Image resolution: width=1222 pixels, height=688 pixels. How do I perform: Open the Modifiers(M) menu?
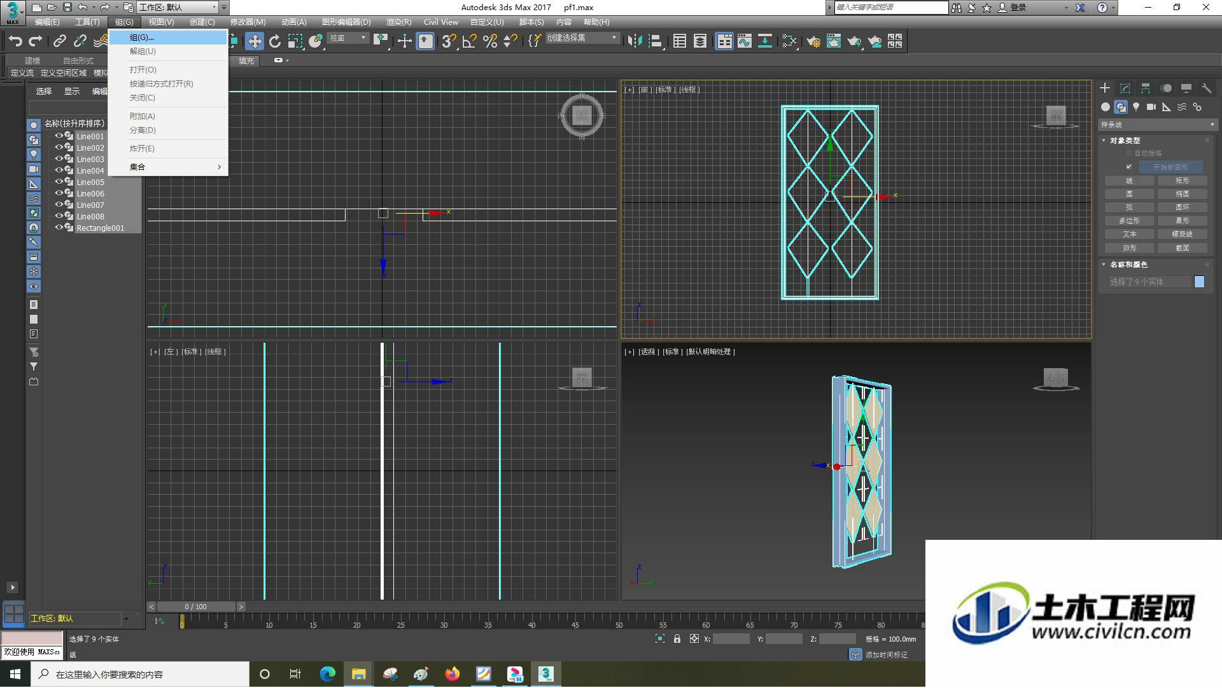pyautogui.click(x=248, y=22)
